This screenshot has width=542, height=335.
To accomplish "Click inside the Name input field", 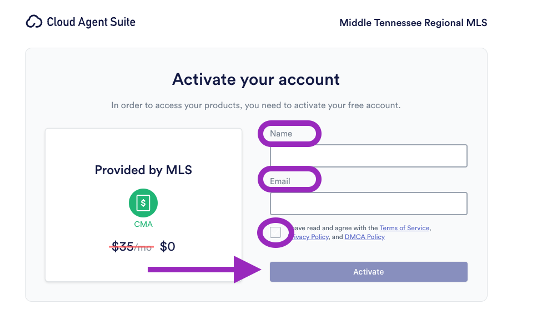I will [x=368, y=156].
